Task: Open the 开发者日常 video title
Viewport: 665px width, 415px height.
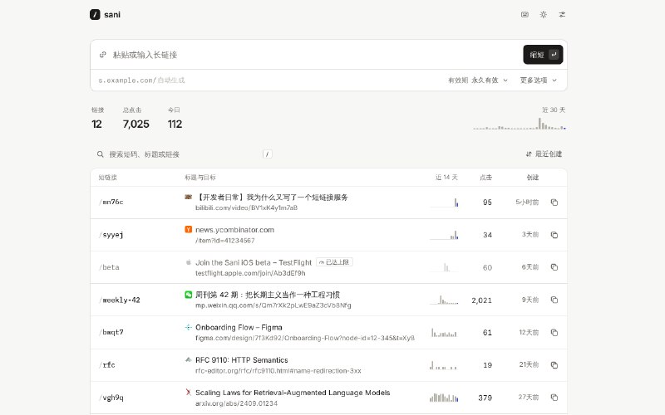Action: pyautogui.click(x=272, y=198)
